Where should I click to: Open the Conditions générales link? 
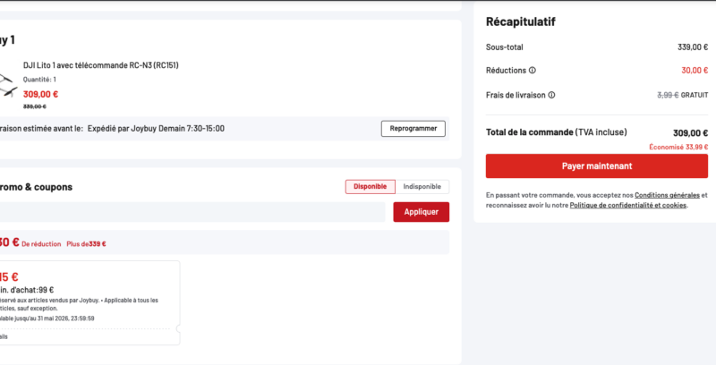click(x=667, y=195)
